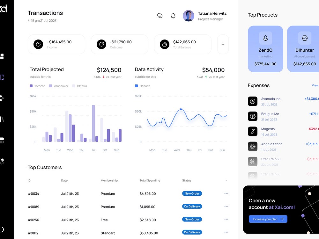Click the DIhunter product icon
The height and width of the screenshot is (239, 319).
tap(305, 38)
